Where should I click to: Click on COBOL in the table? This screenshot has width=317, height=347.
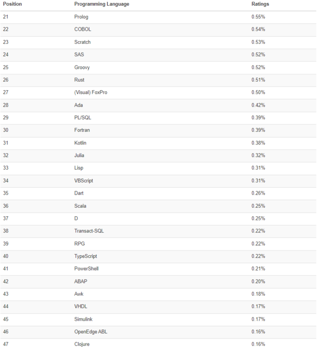(82, 30)
